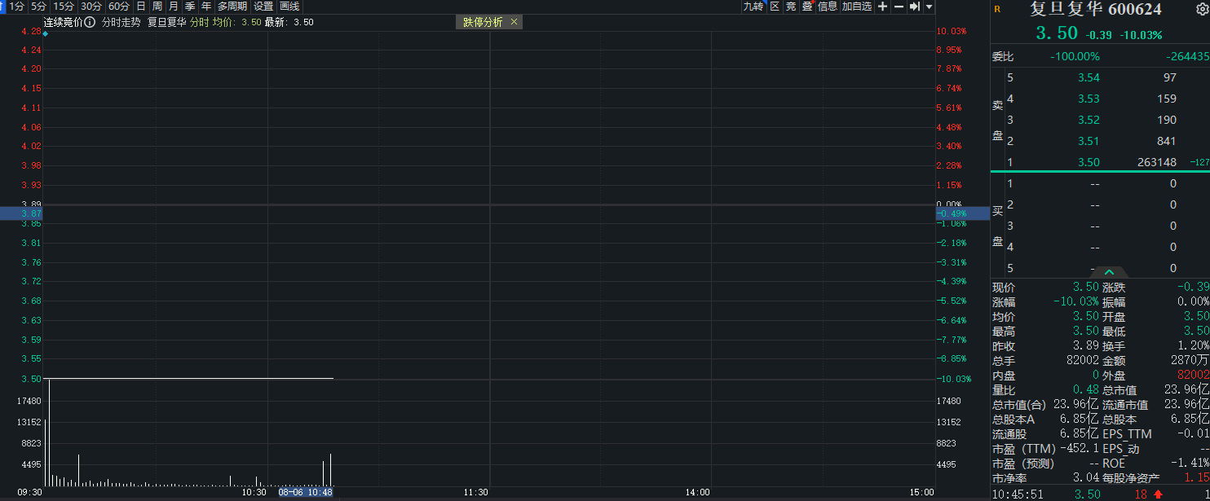
Task: Switch to the 1分 chart period
Action: coord(16,6)
